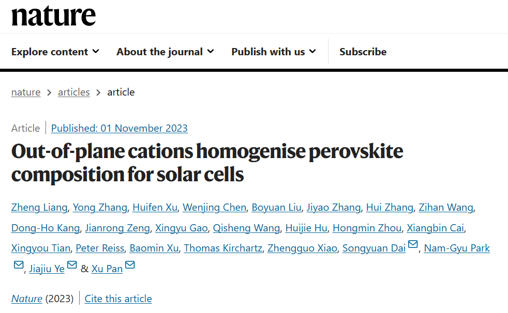
Task: Open the articles breadcrumb link
Action: pyautogui.click(x=73, y=92)
